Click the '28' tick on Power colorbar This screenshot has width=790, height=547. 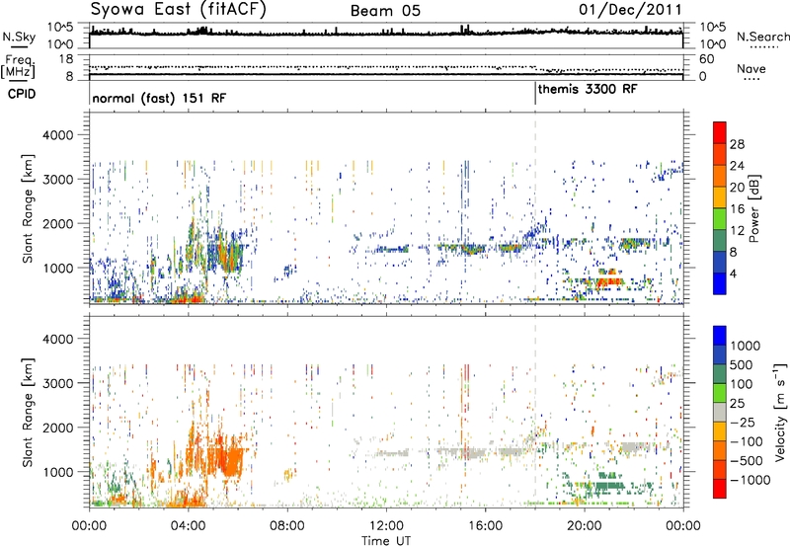click(x=737, y=144)
